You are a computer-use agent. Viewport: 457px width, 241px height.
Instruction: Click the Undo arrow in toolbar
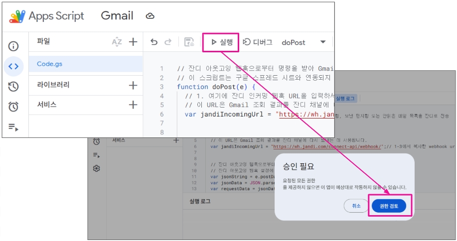pyautogui.click(x=154, y=42)
